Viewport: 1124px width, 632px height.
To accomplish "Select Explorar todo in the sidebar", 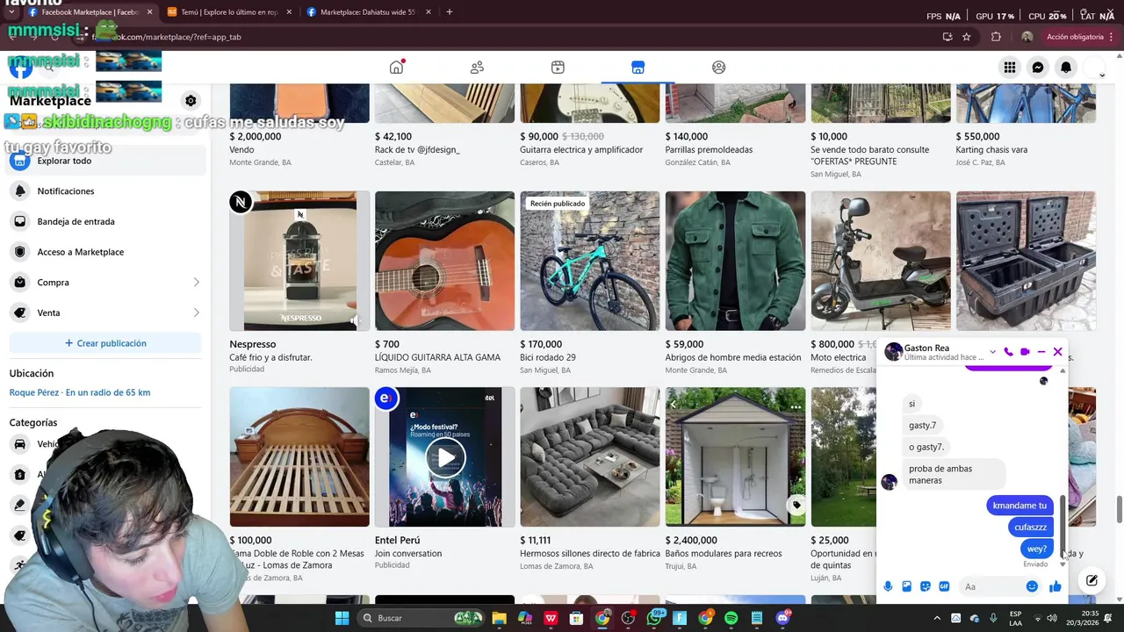I will pos(105,161).
